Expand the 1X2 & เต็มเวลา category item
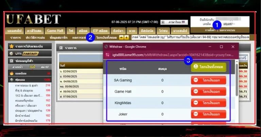Viewport: 261px width, 137px height. (24, 96)
